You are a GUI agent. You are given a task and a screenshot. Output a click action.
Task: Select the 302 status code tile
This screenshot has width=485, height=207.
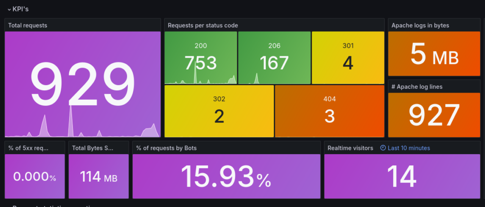point(219,111)
